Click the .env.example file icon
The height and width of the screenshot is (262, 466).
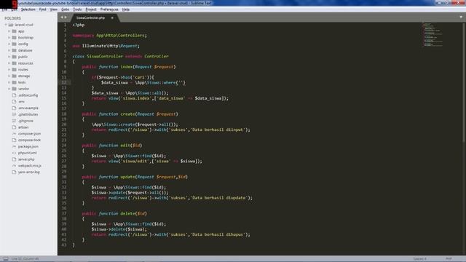14,108
